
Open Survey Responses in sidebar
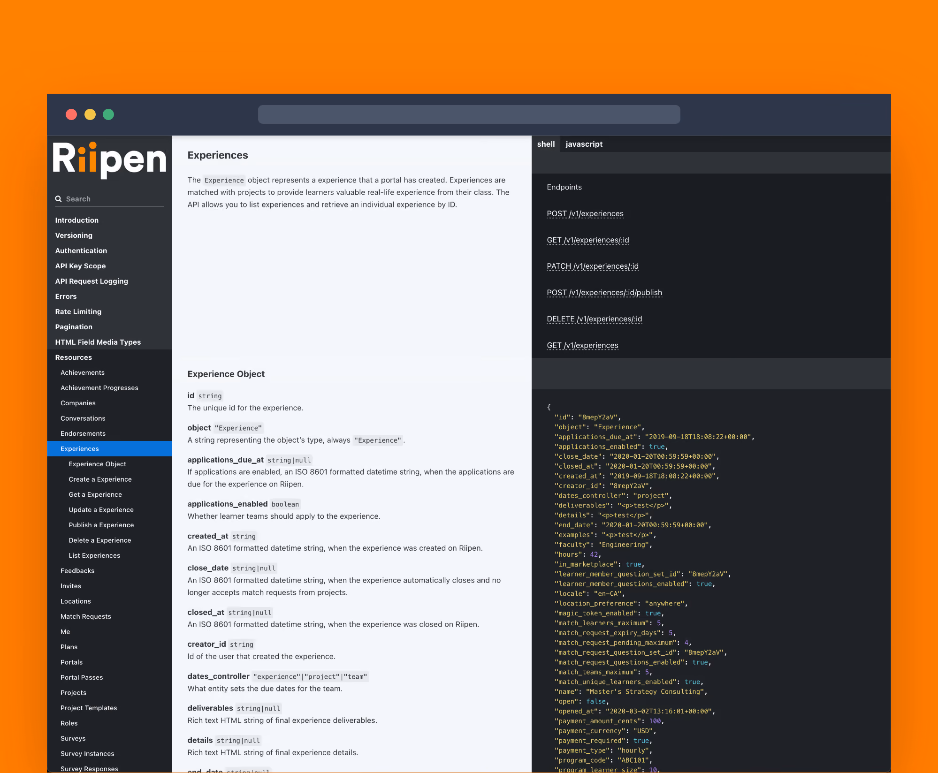(89, 769)
